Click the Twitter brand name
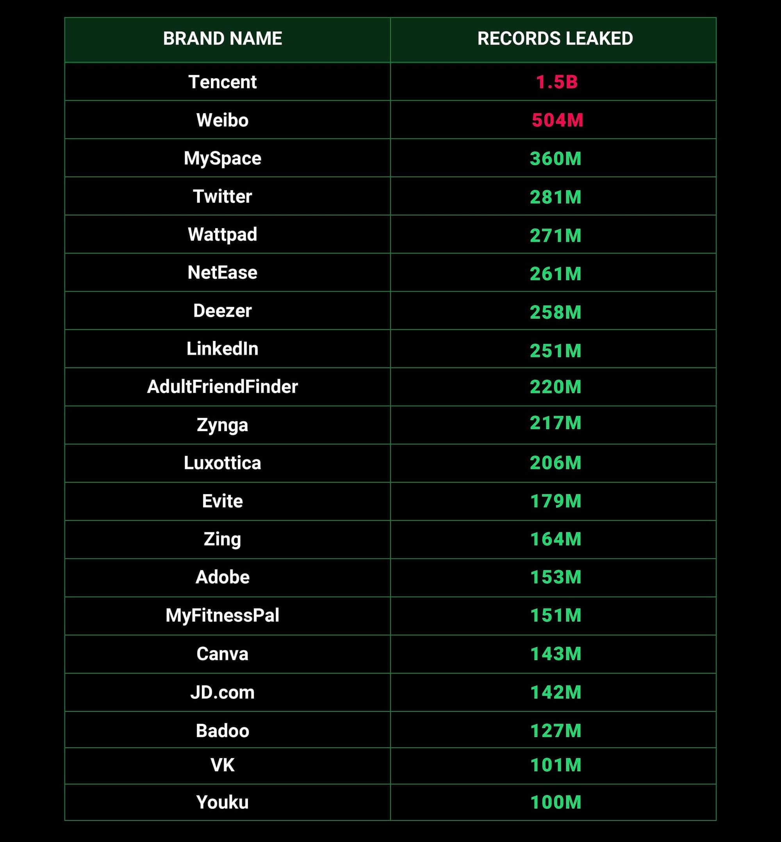Viewport: 781px width, 842px height. (x=222, y=196)
